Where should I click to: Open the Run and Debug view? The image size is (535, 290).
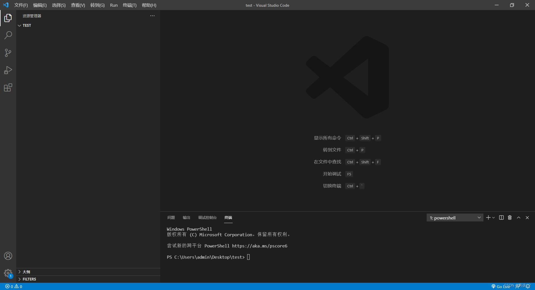[x=8, y=70]
